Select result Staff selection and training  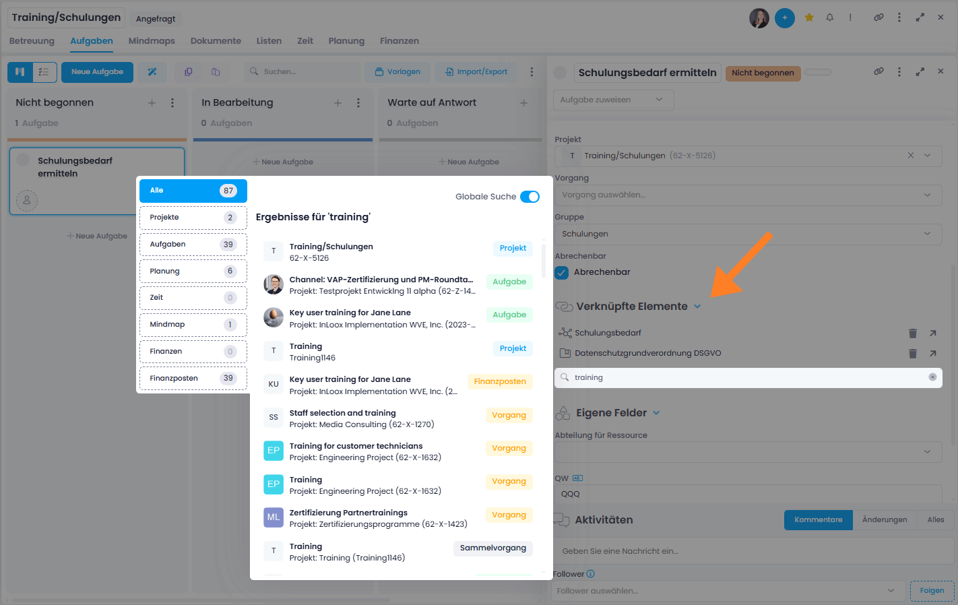coord(397,419)
